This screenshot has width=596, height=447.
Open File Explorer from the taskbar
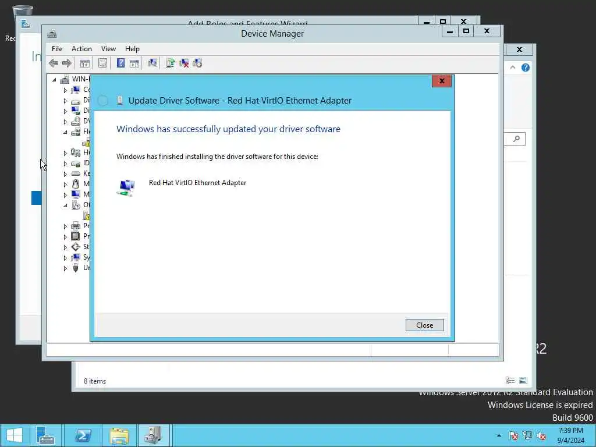point(119,435)
